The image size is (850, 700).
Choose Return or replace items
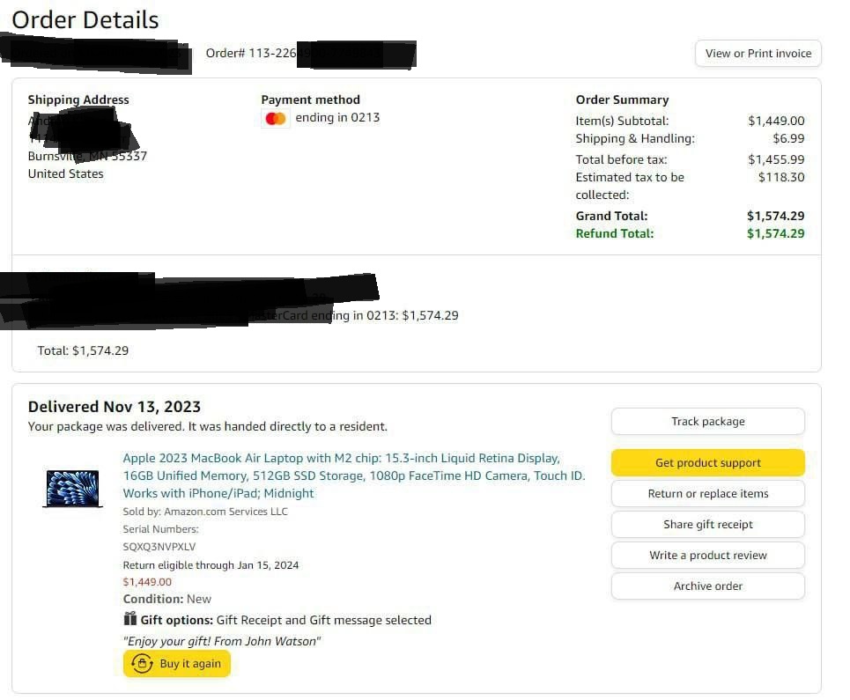coord(707,494)
